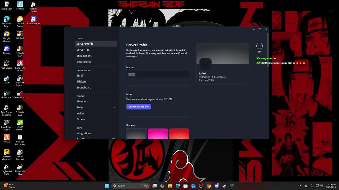Open the Recycle Bin desktop icon
The height and width of the screenshot is (190, 339).
[7, 6]
